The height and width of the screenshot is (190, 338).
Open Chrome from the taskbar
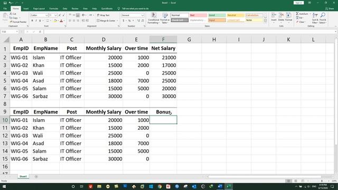click(159, 186)
